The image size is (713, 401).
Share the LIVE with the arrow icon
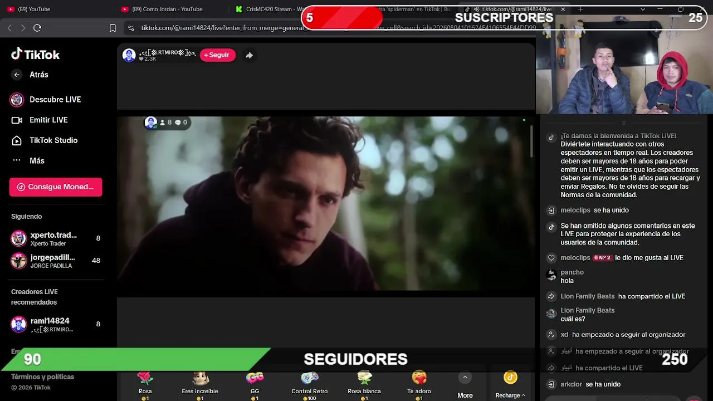pos(249,55)
